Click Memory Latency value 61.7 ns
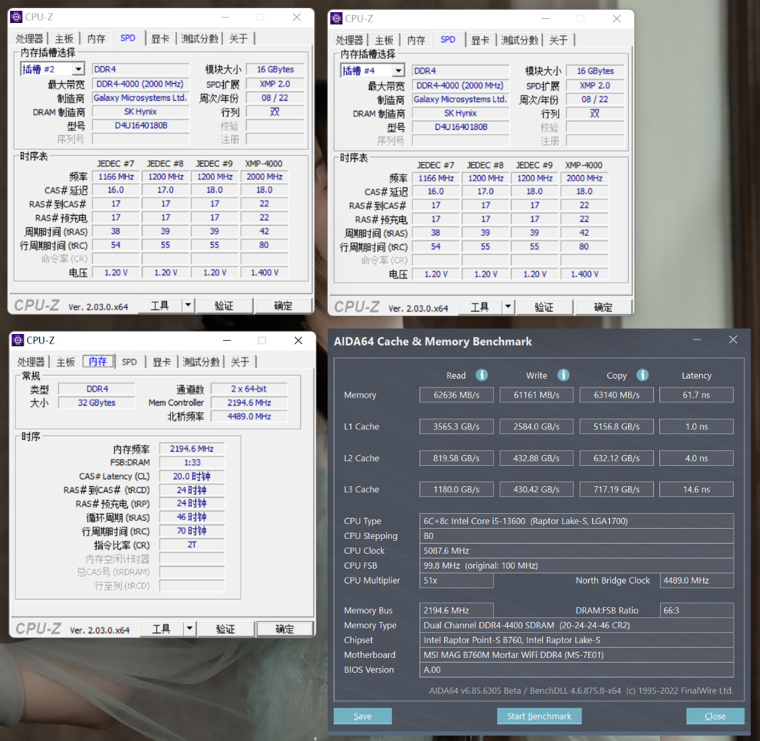 [696, 395]
